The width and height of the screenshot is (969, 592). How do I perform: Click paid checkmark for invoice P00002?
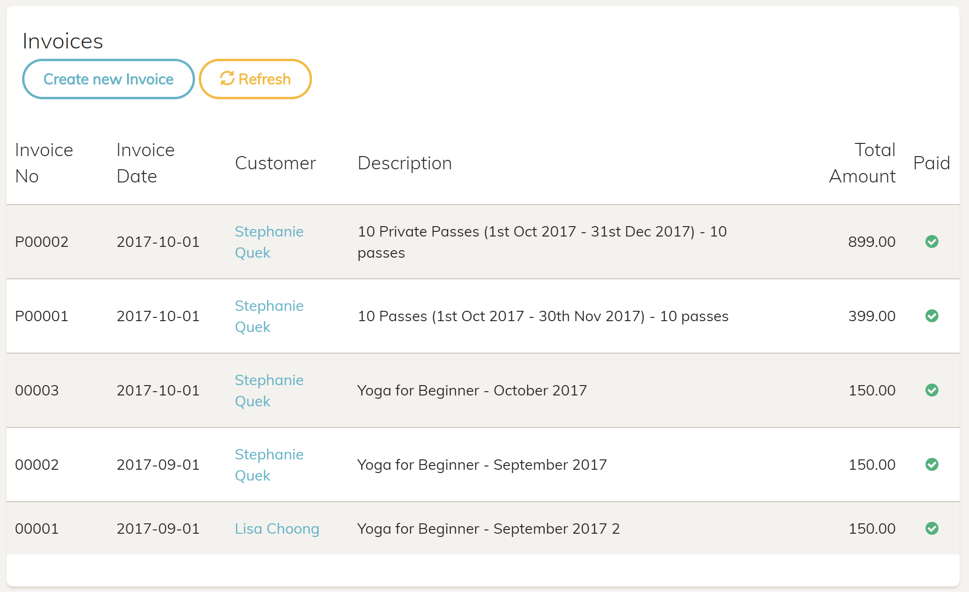coord(931,242)
